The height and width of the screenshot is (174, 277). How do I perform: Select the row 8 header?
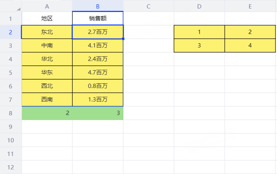pos(10,113)
